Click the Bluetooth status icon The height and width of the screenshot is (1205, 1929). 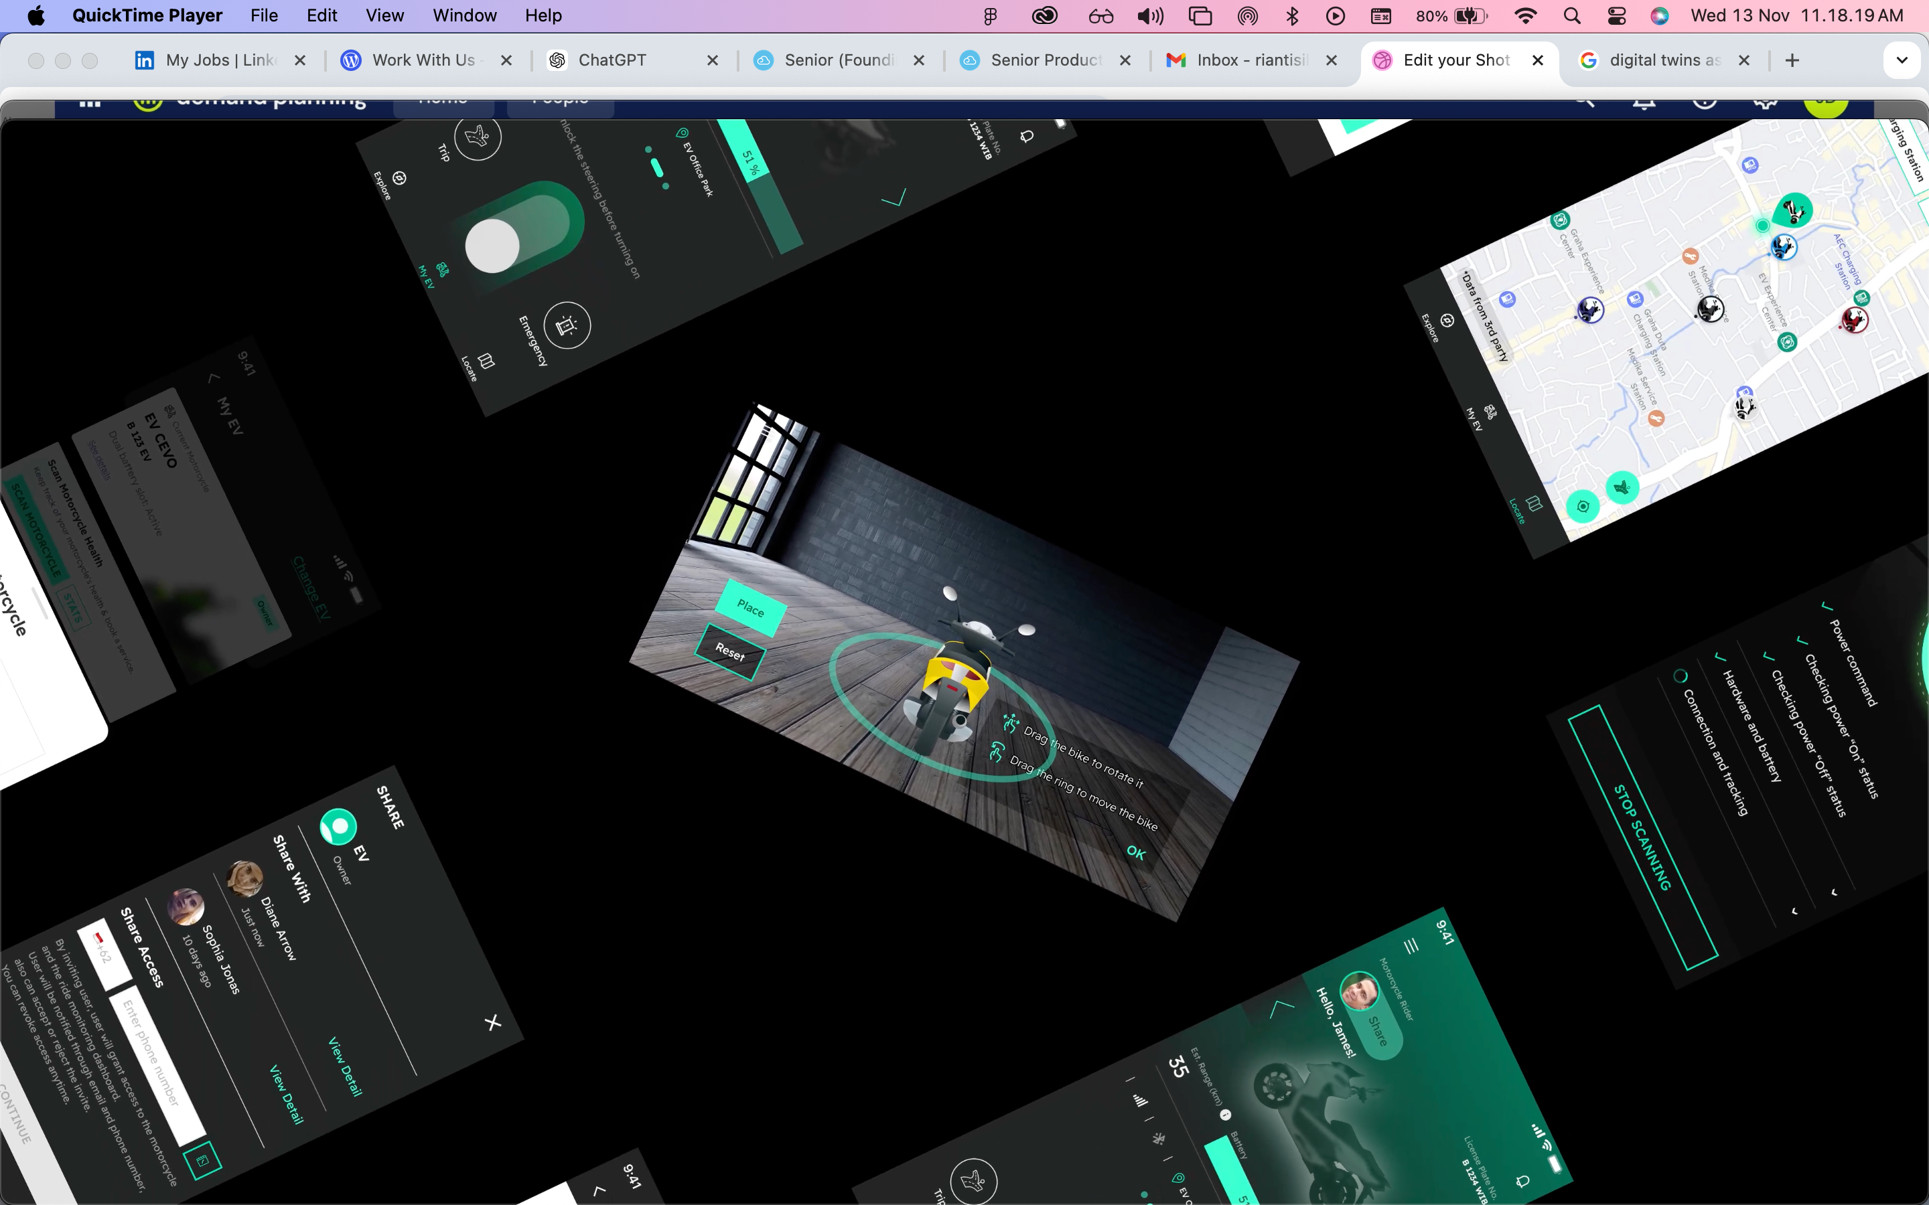1292,16
